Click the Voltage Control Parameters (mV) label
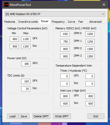This screenshot has width=110, height=125. pyautogui.click(x=27, y=28)
